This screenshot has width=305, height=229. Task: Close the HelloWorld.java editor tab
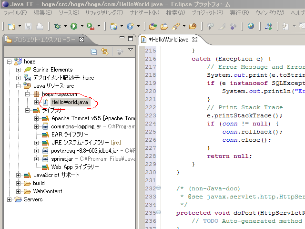click(x=194, y=40)
